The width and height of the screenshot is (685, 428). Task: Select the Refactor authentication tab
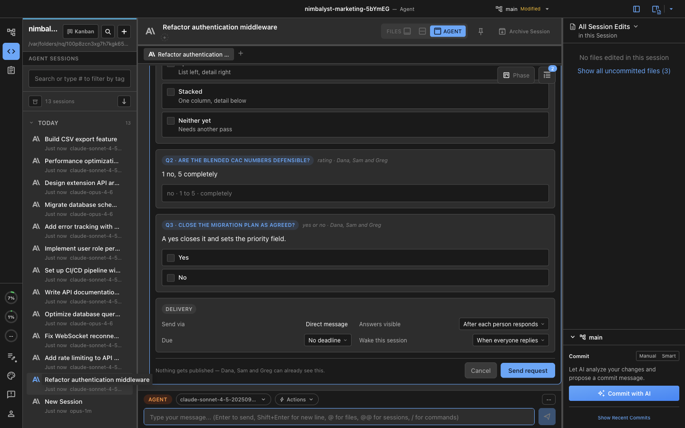(189, 54)
